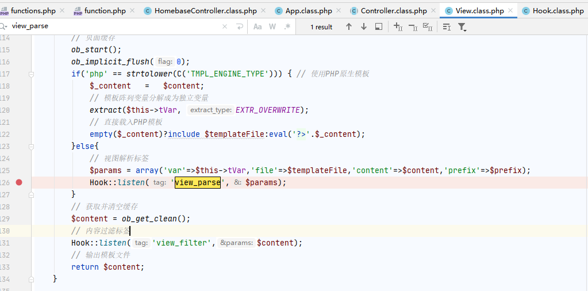Click the view_parse search field

(x=113, y=26)
